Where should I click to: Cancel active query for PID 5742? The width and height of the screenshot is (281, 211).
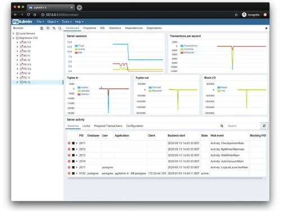click(74, 173)
